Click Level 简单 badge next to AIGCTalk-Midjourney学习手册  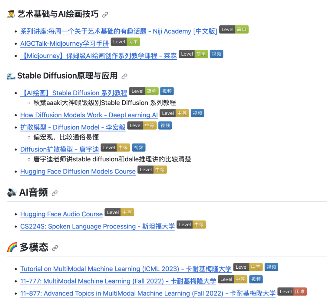point(125,42)
